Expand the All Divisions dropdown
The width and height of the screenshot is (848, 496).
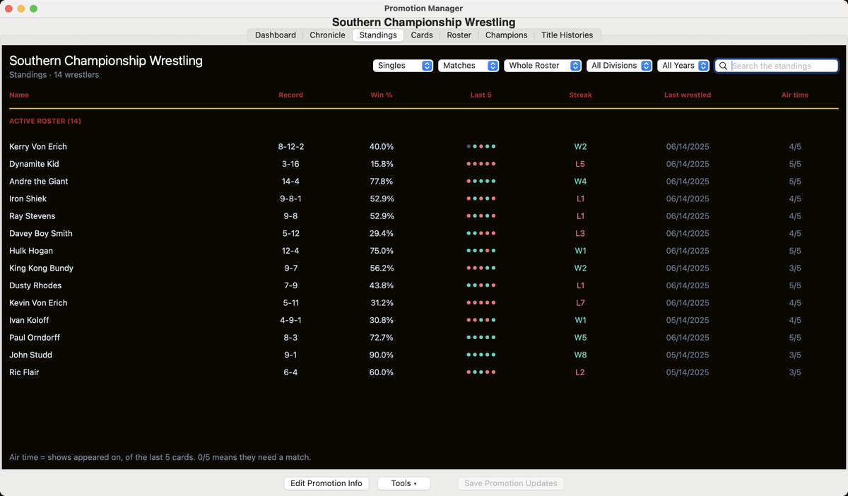point(619,66)
